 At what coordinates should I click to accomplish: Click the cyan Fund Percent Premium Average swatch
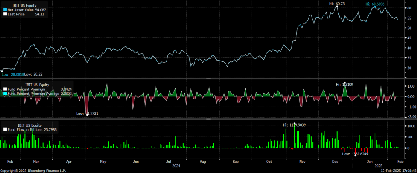(5, 94)
